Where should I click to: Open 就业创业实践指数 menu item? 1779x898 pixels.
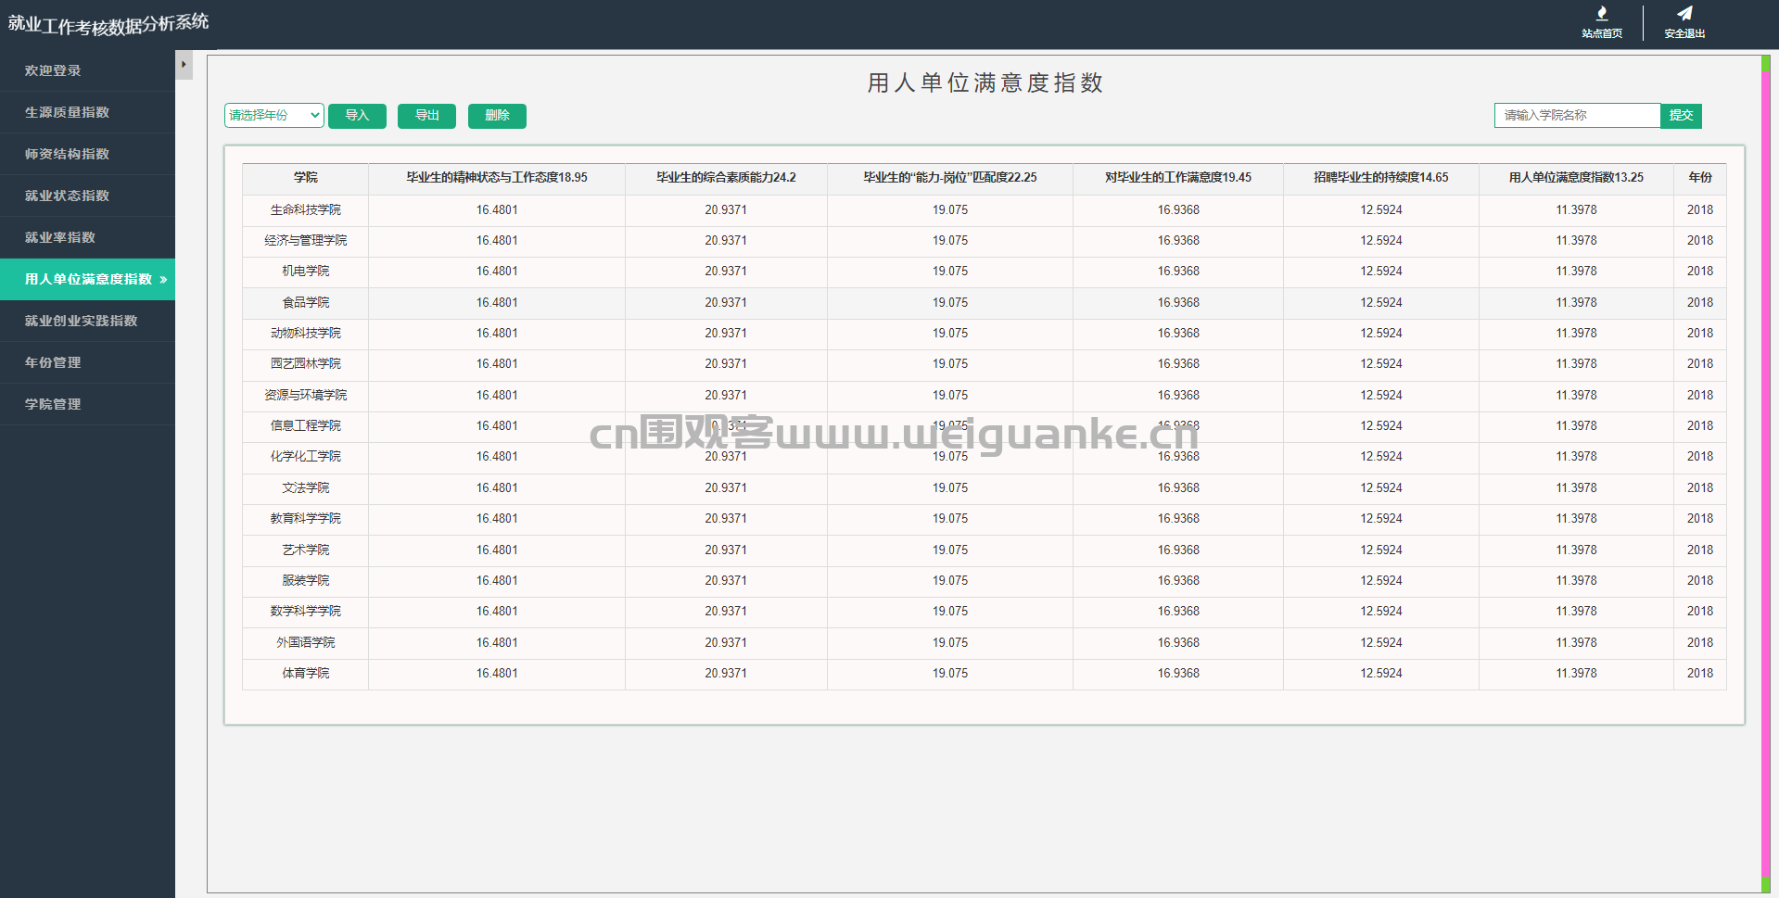[87, 321]
